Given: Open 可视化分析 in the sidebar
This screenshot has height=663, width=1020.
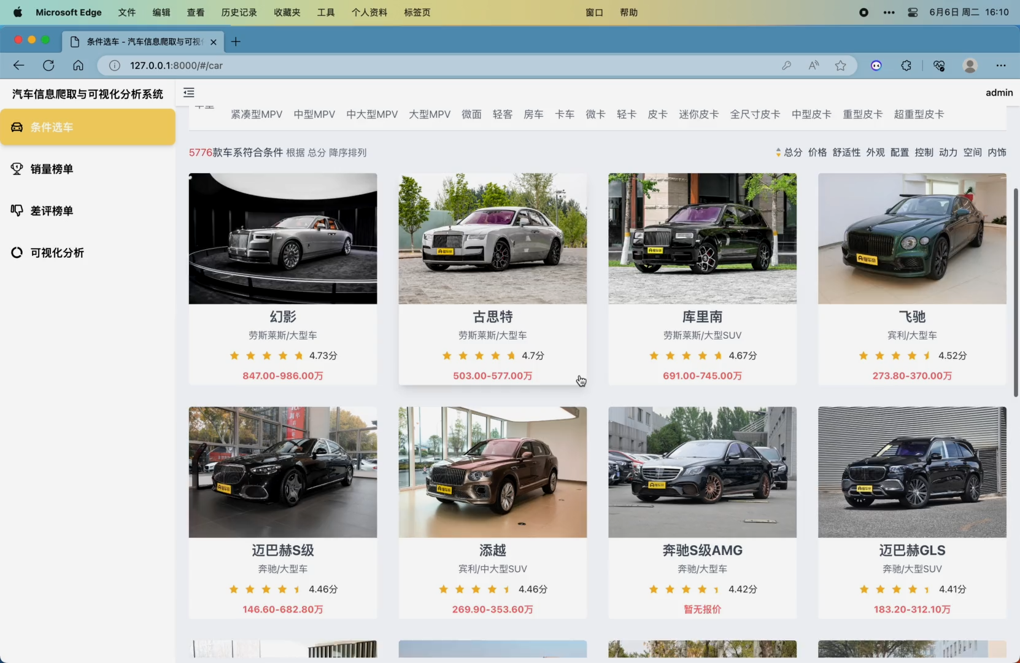Looking at the screenshot, I should coord(88,252).
